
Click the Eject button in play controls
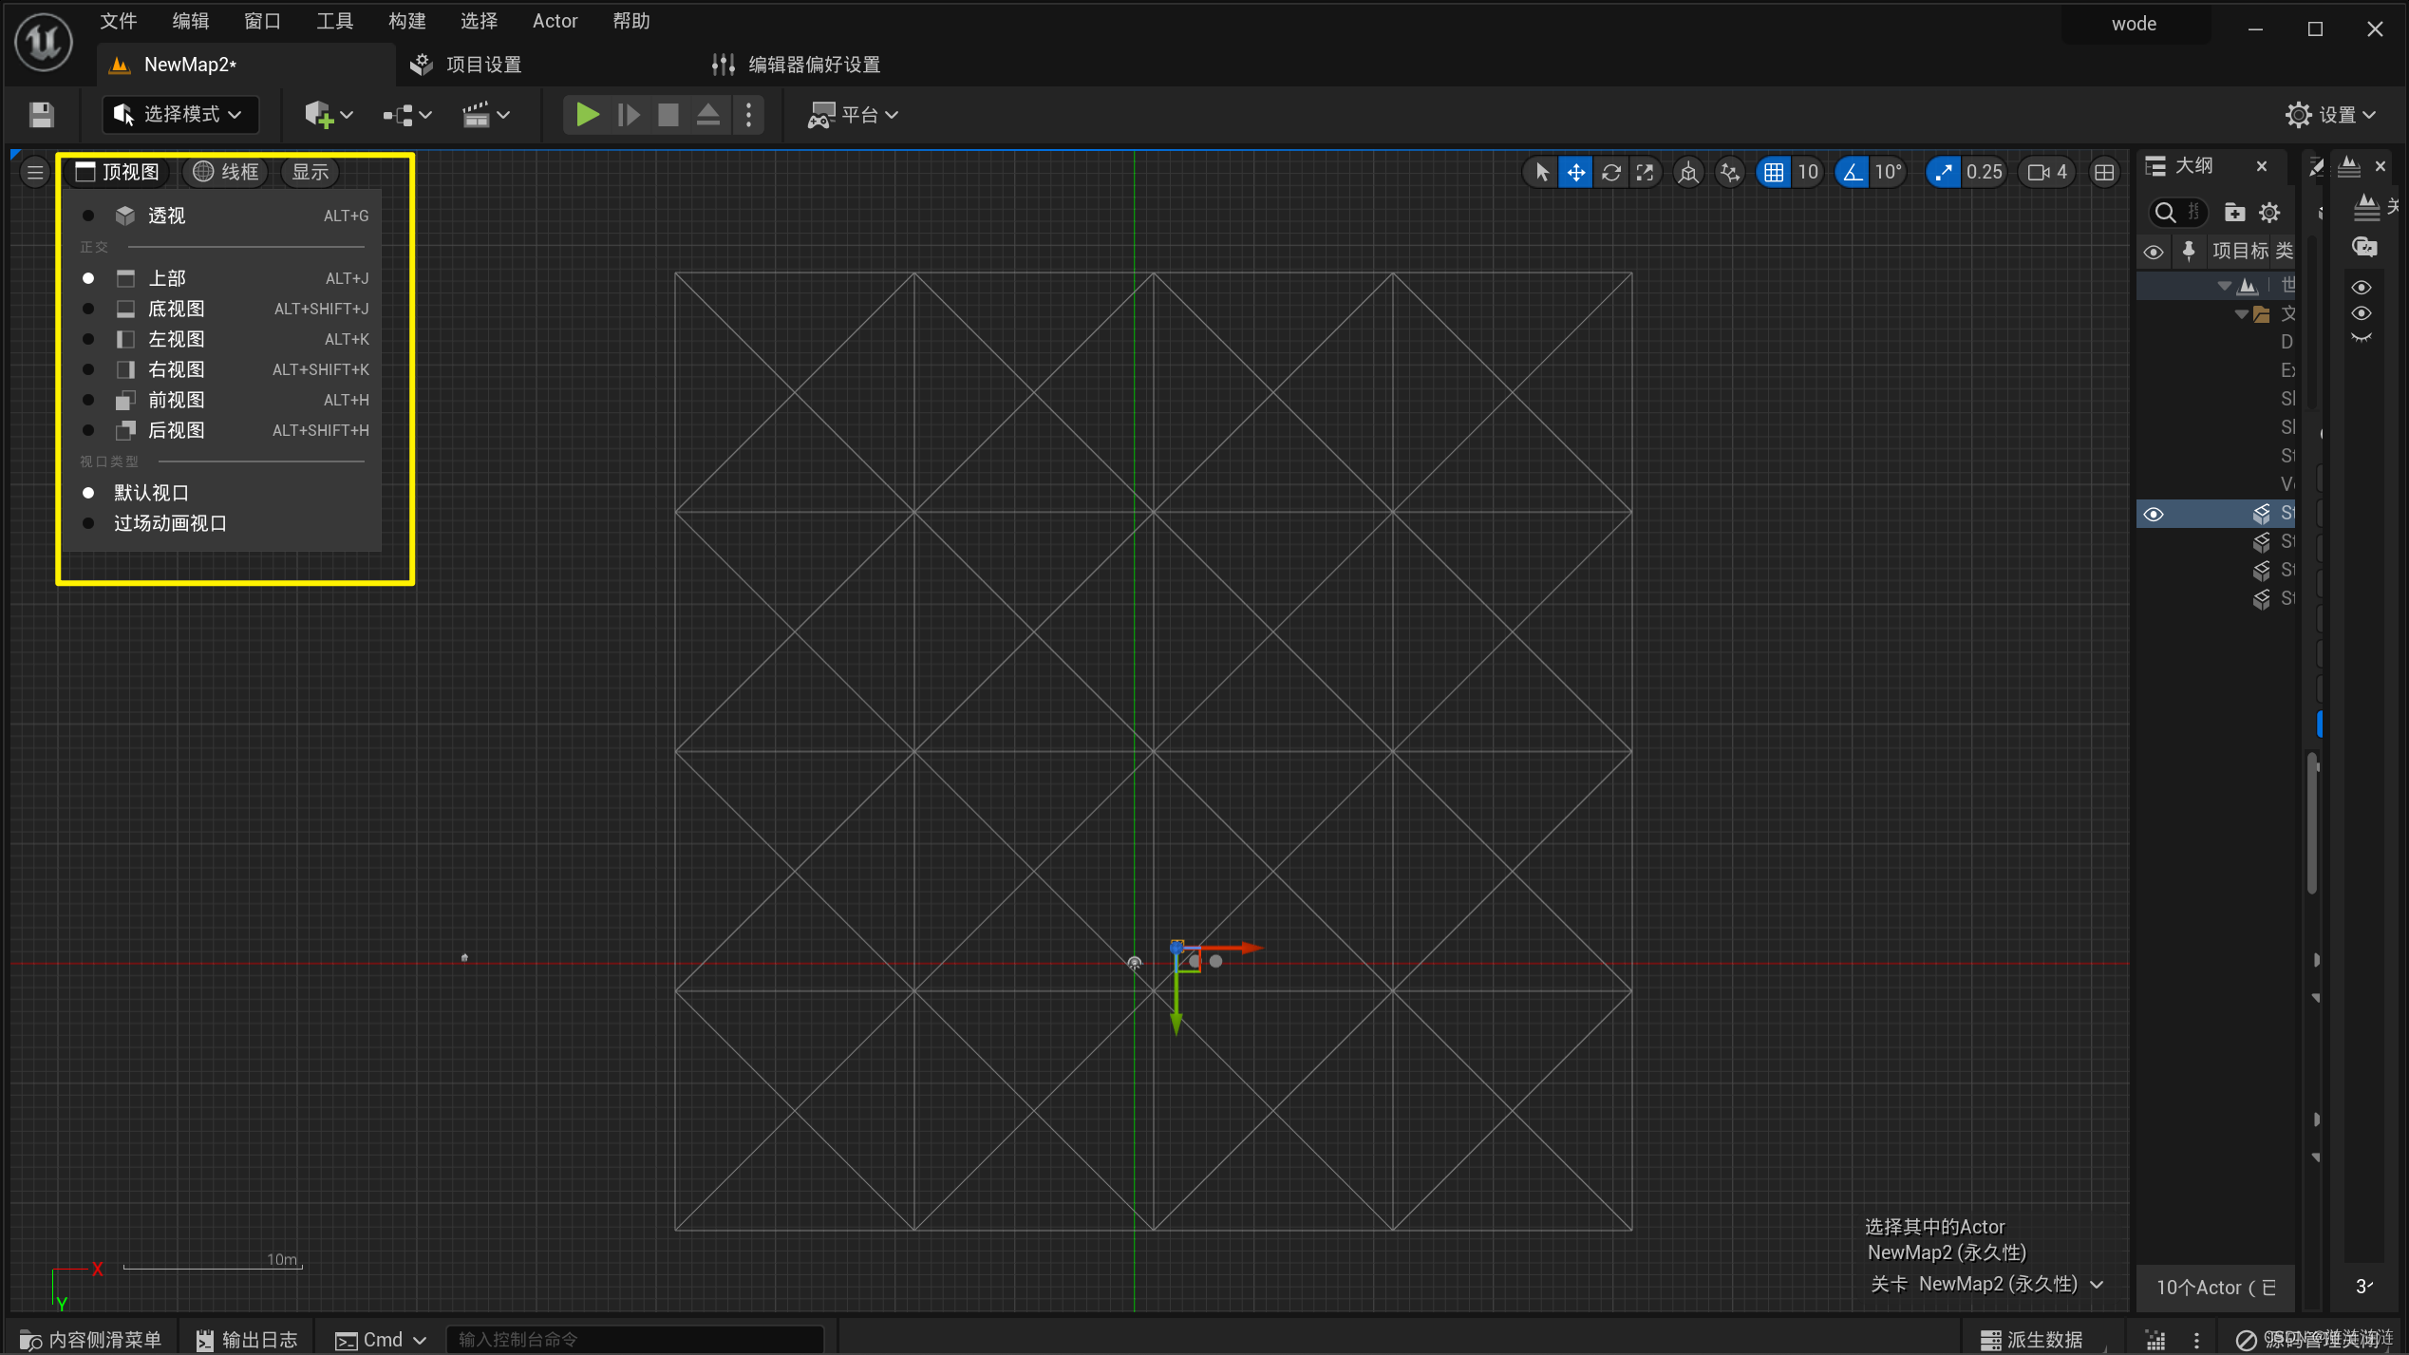point(707,115)
